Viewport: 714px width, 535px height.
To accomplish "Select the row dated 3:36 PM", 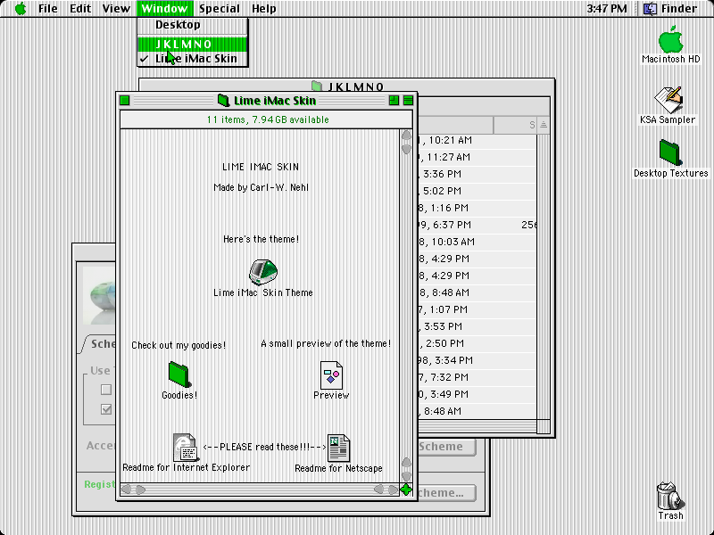I will [477, 174].
